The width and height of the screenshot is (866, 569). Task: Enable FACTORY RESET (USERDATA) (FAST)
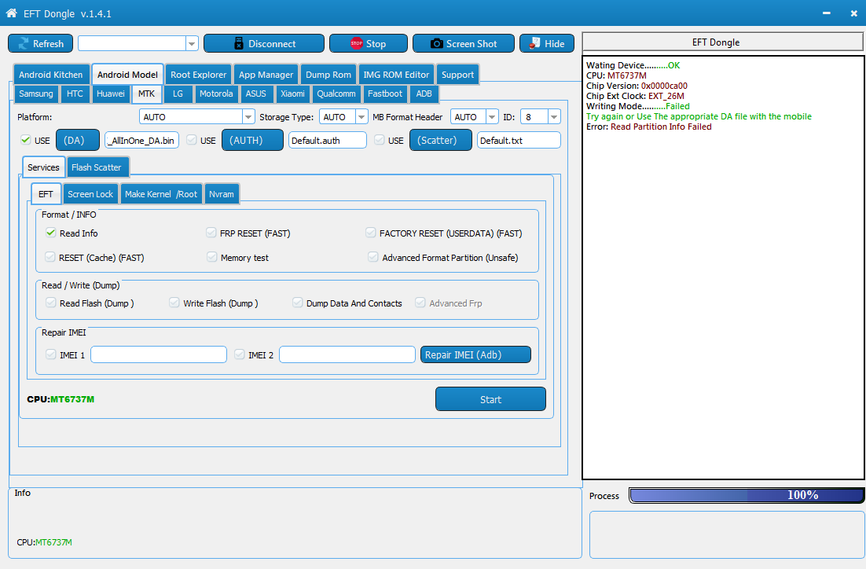pos(371,233)
